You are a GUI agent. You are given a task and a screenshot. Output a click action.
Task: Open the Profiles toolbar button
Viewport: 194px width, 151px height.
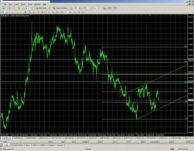pyautogui.click(x=8, y=8)
